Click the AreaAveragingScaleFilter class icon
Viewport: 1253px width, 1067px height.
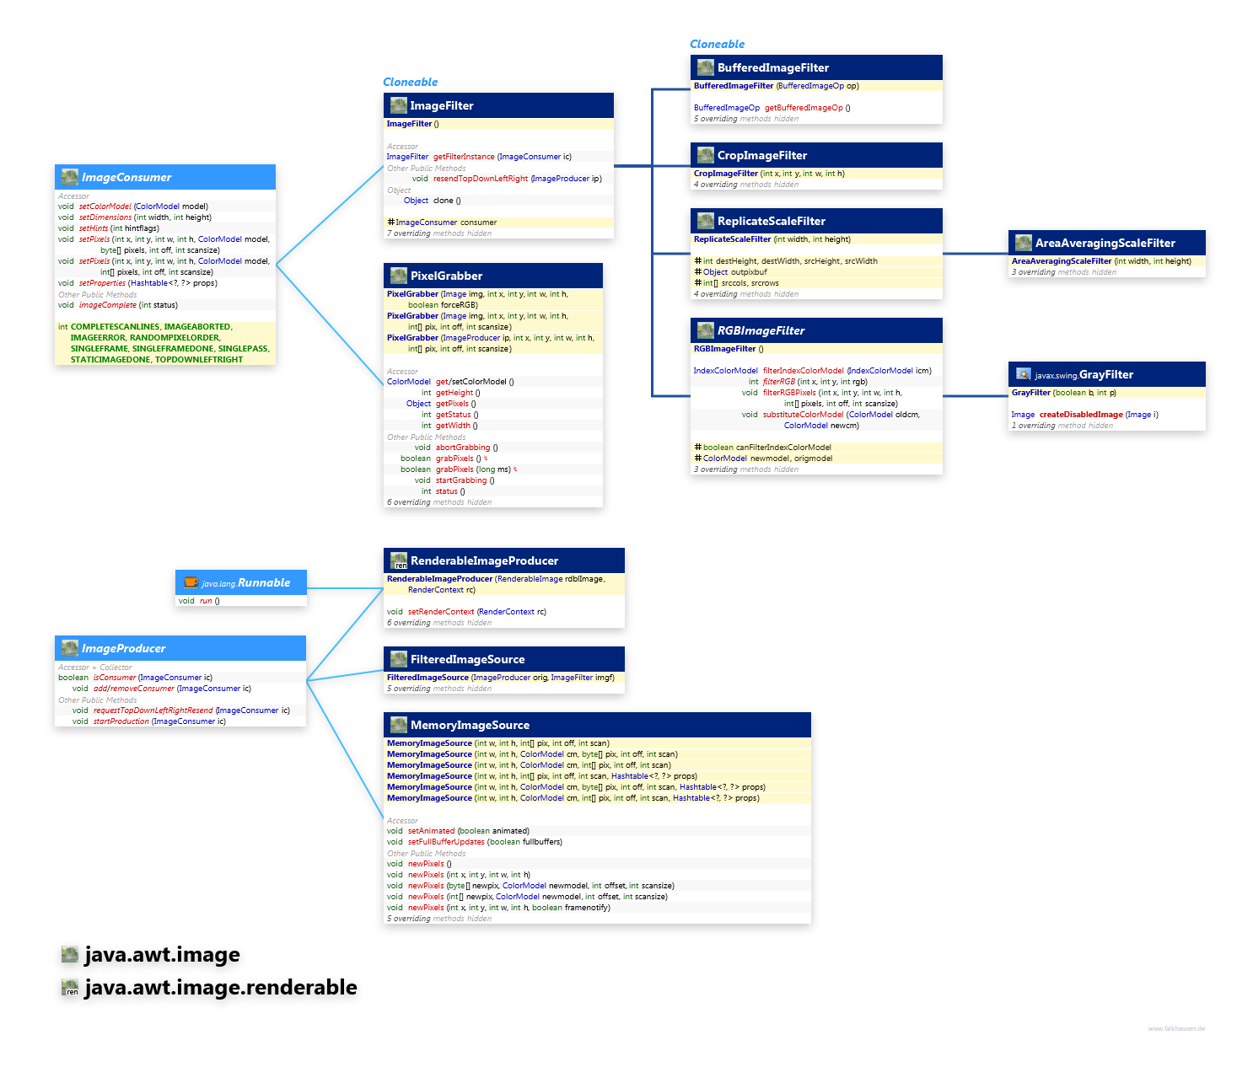pos(1024,243)
